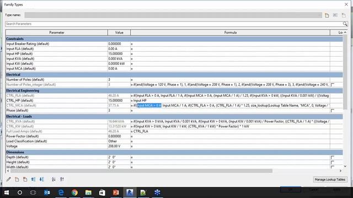This screenshot has width=353, height=198.
Task: Toggle Lock checkbox for Width row
Action: point(333,167)
